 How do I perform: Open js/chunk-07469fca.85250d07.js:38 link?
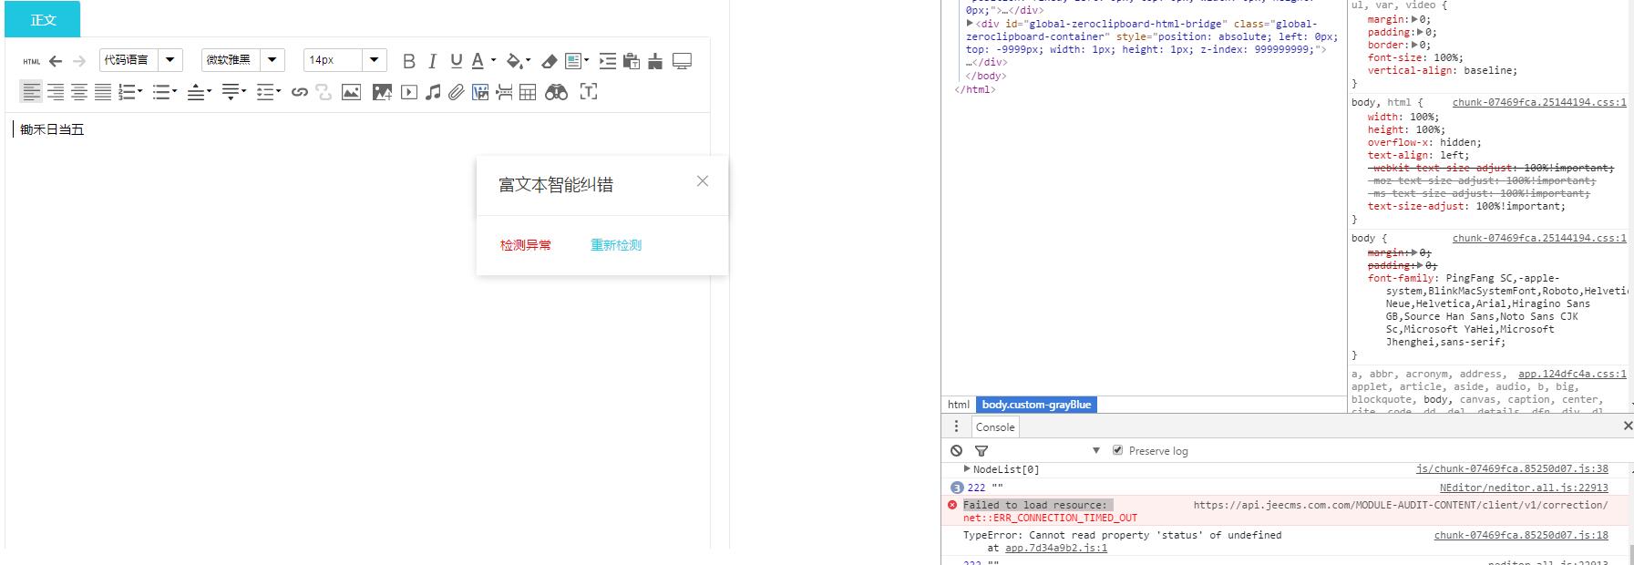coord(1512,469)
